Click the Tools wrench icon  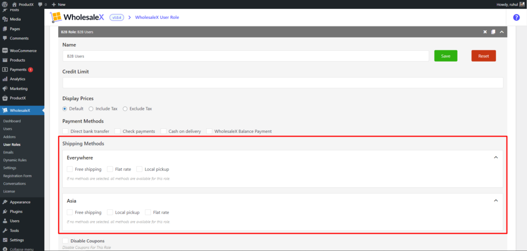click(5, 230)
